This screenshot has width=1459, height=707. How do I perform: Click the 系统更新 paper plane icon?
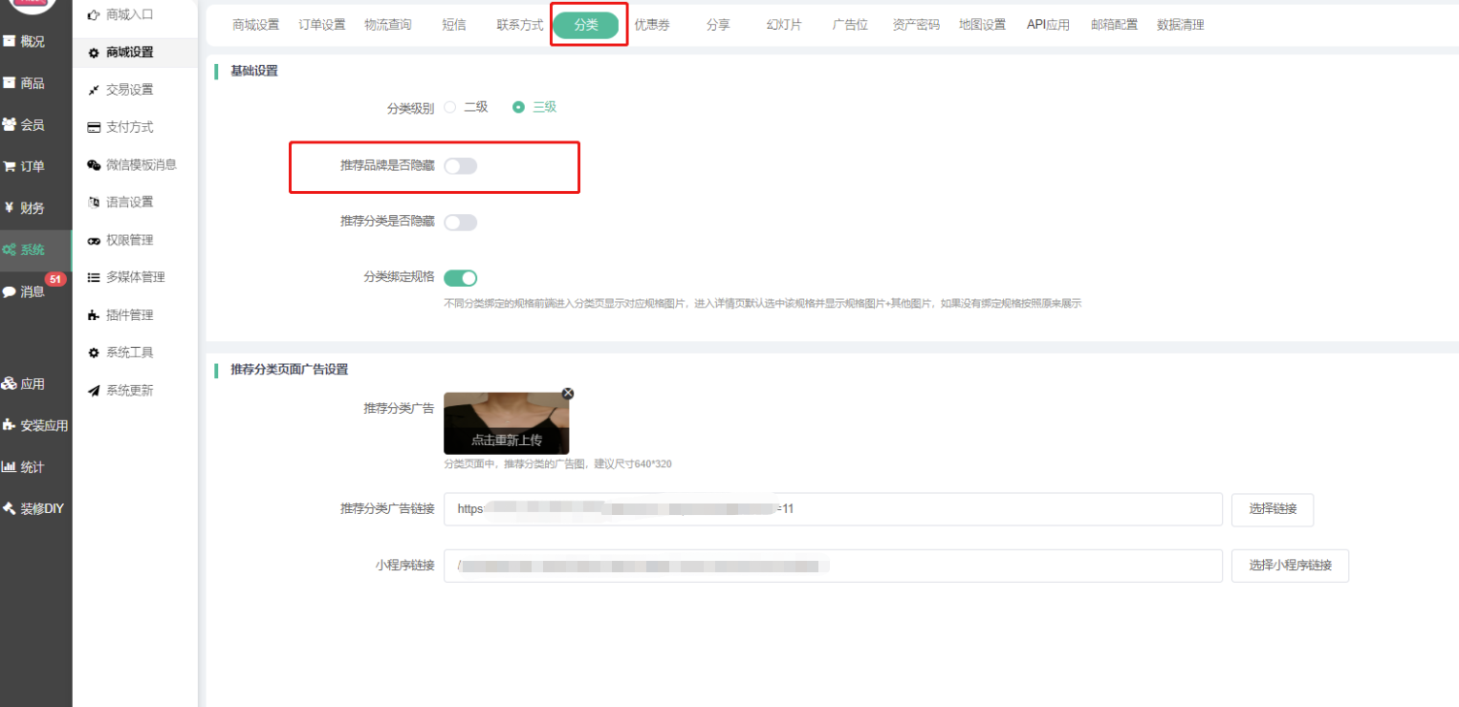[94, 391]
